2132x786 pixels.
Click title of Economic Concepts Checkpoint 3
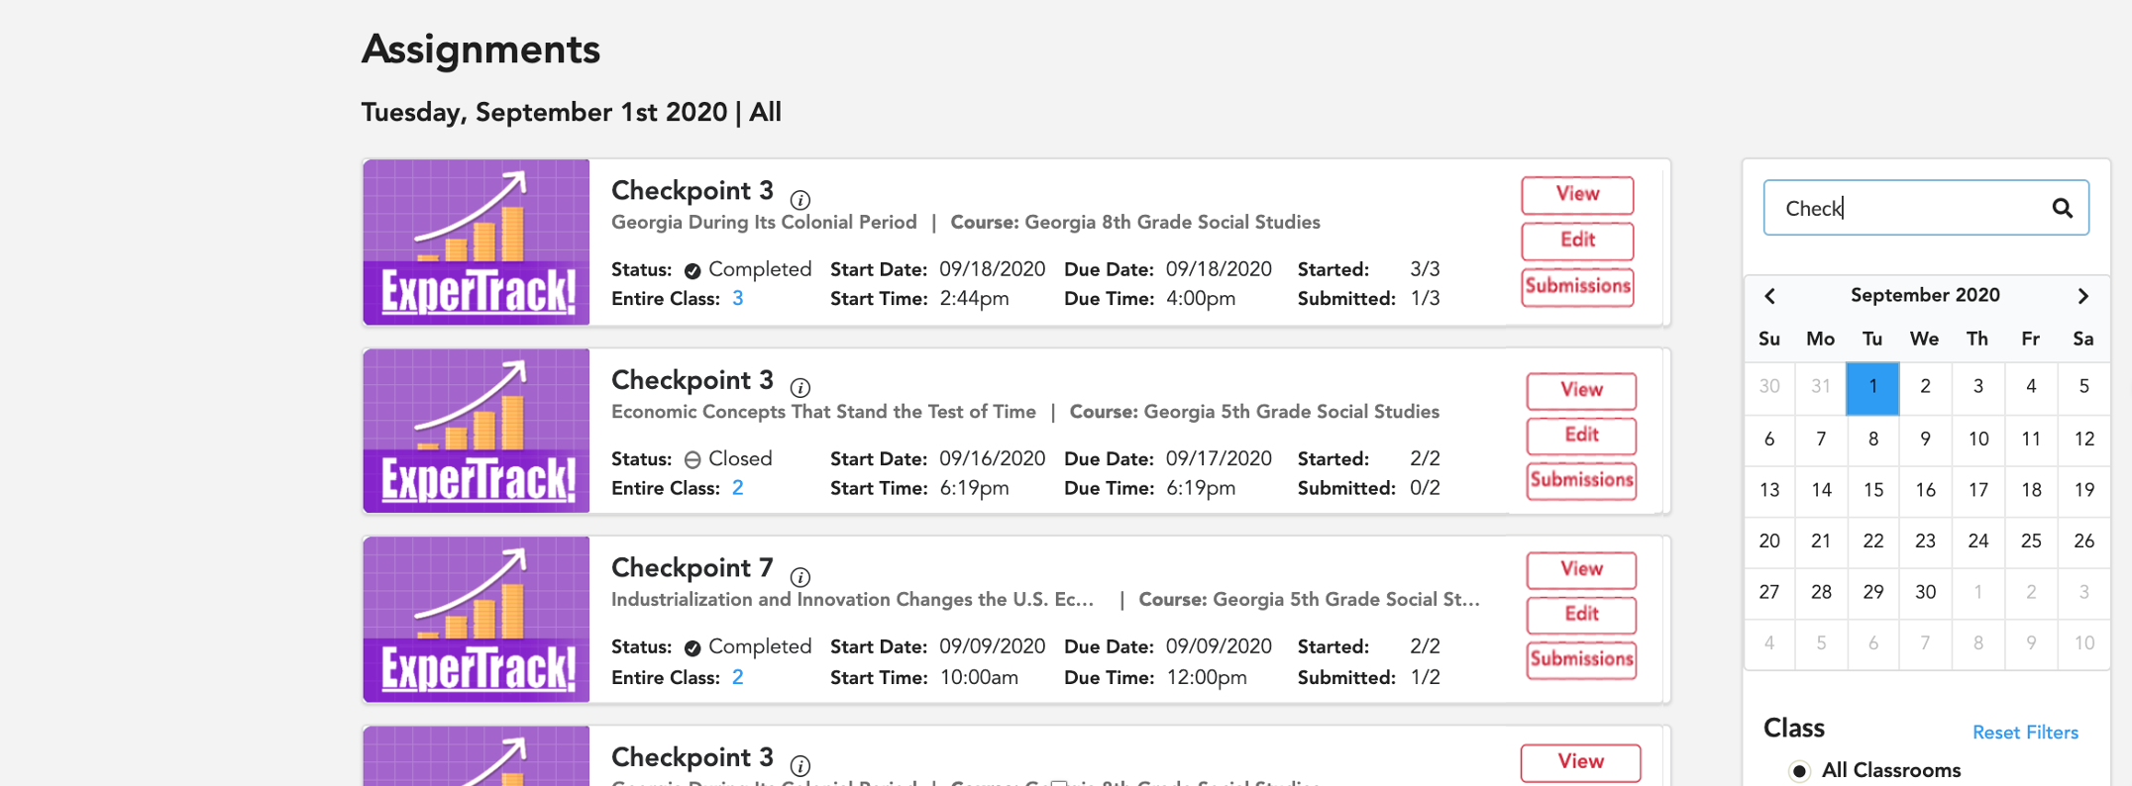(692, 380)
